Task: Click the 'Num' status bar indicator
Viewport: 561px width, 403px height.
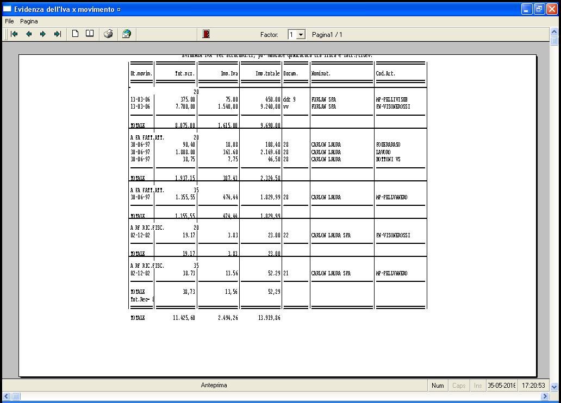Action: pyautogui.click(x=438, y=386)
